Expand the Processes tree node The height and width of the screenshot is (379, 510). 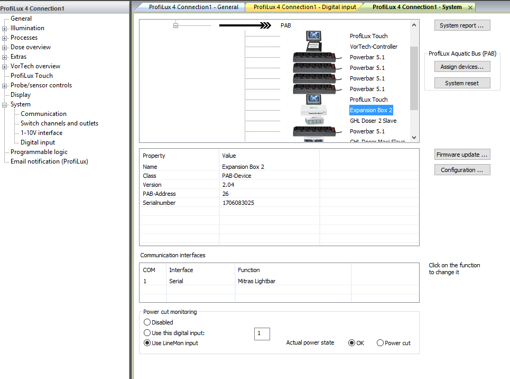click(x=5, y=38)
